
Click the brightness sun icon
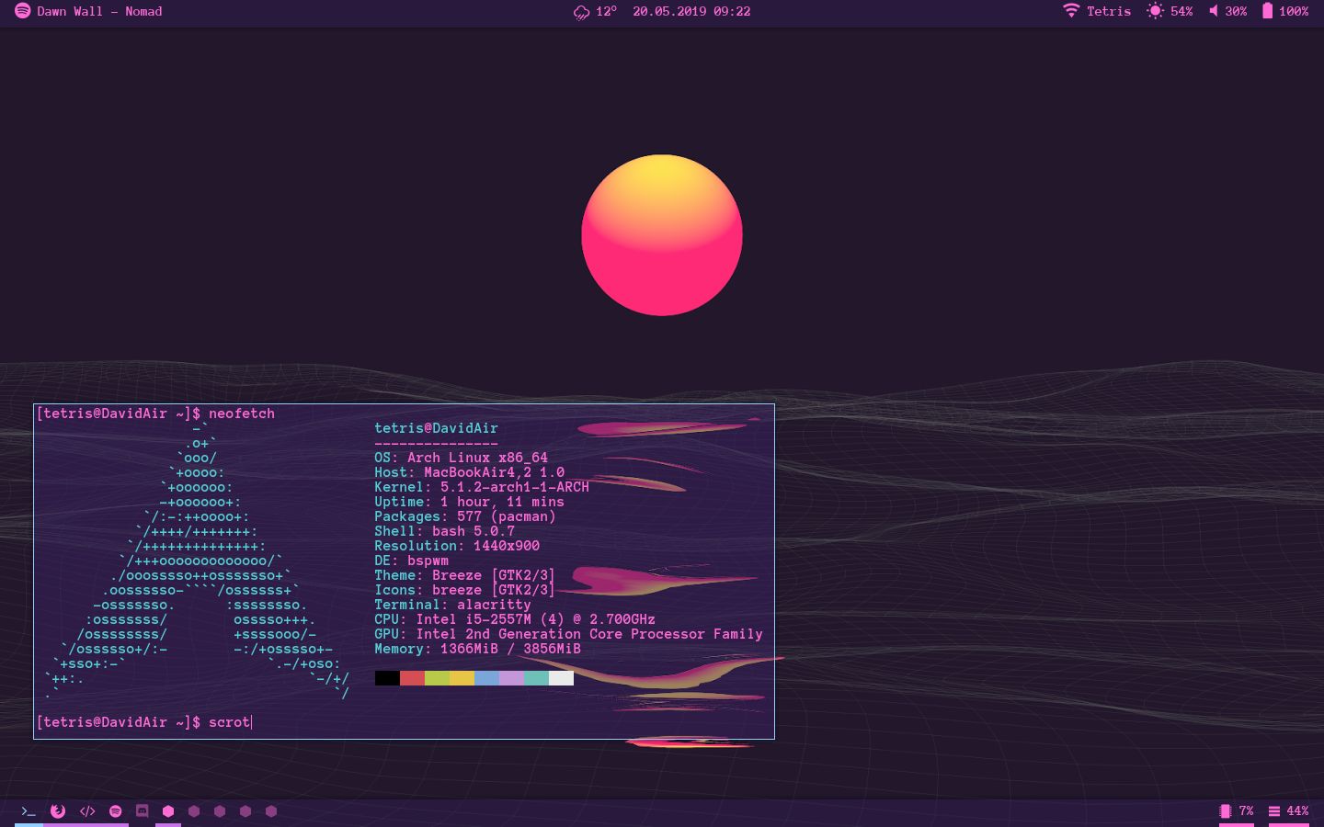(1156, 11)
